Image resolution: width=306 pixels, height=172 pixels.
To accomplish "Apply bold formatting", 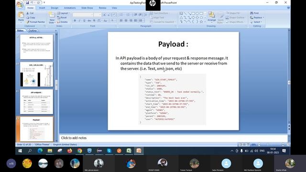I will click(x=75, y=21).
